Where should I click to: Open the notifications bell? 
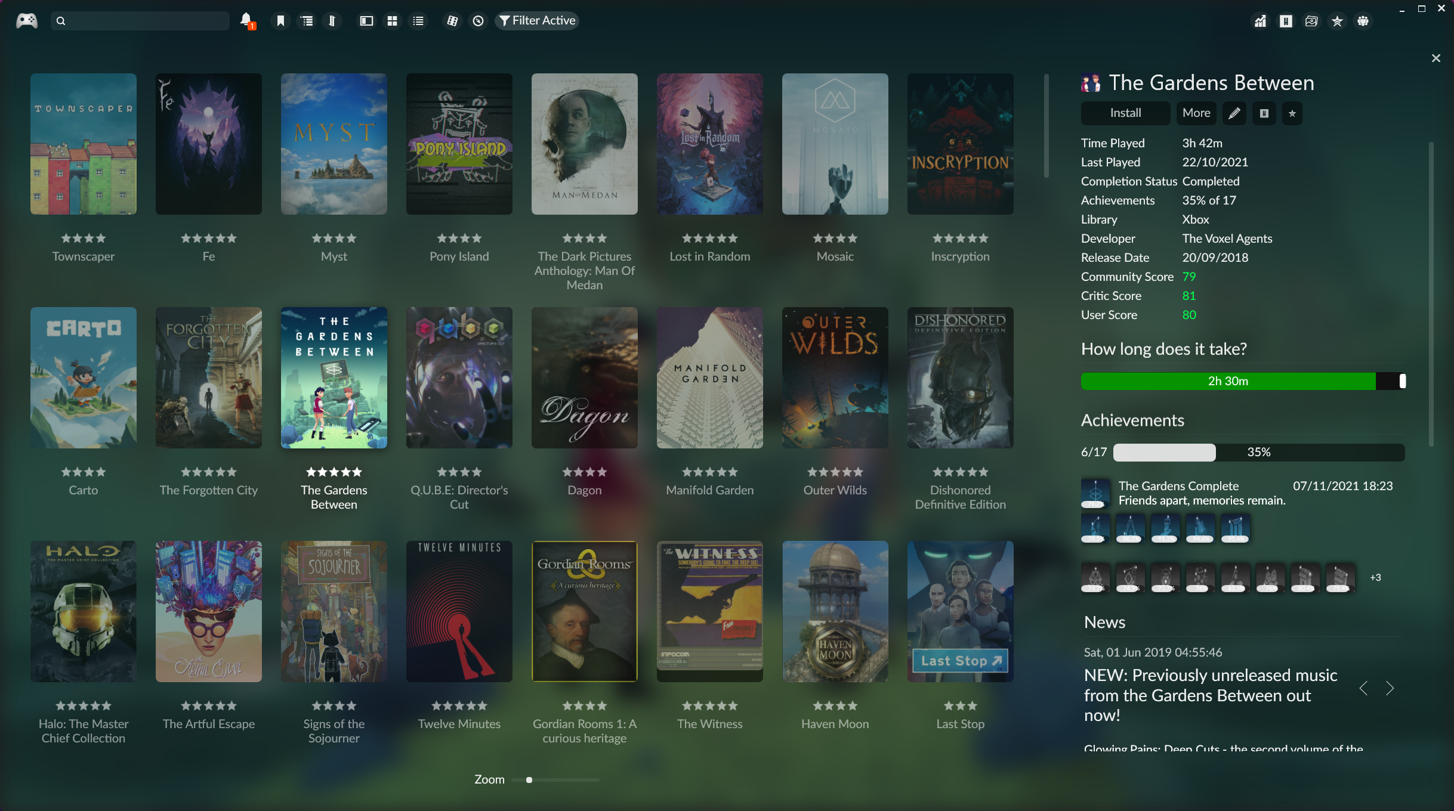[x=246, y=21]
